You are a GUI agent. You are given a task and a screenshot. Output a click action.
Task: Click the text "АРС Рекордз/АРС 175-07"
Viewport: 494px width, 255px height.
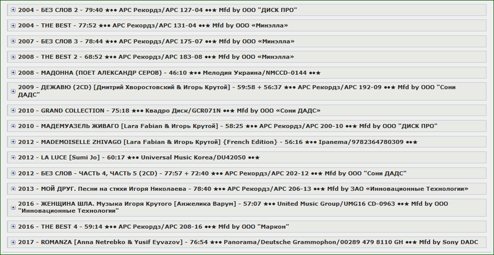161,41
